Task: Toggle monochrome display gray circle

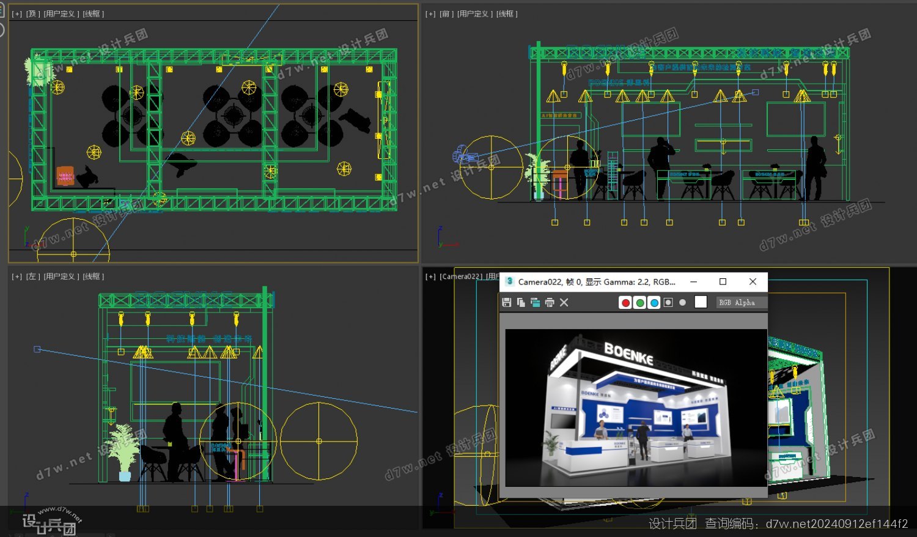Action: tap(682, 302)
